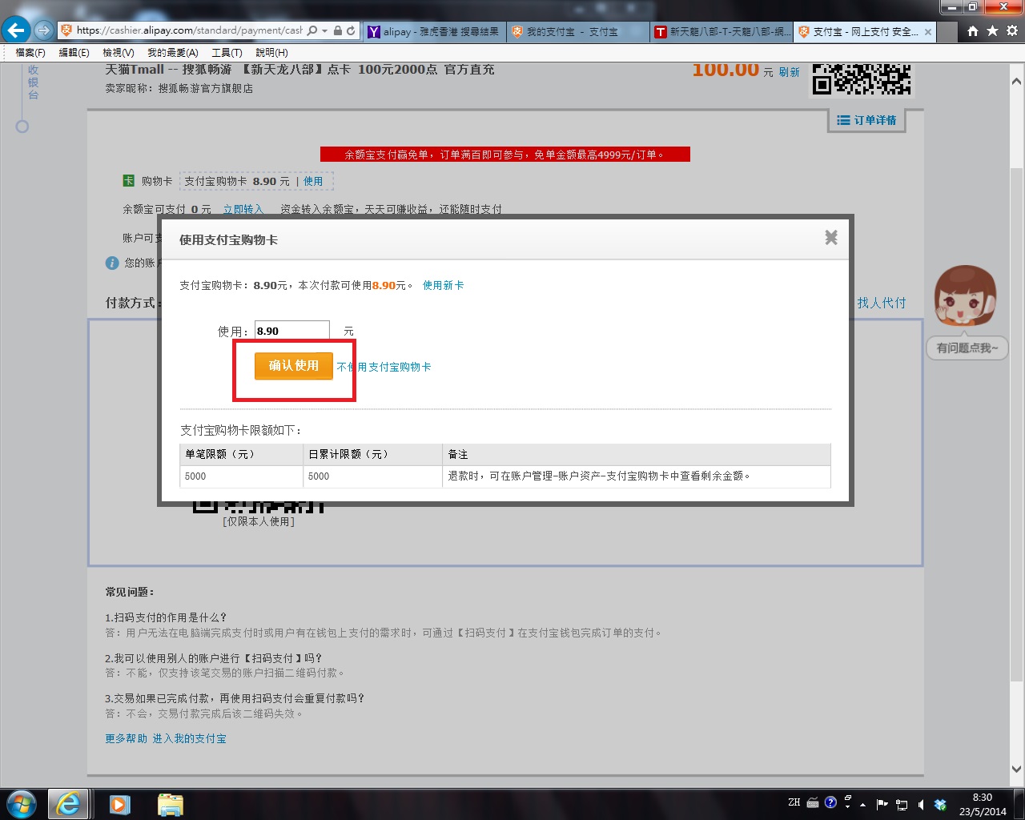
Task: Click the Internet Explorer taskbar icon
Action: (68, 803)
